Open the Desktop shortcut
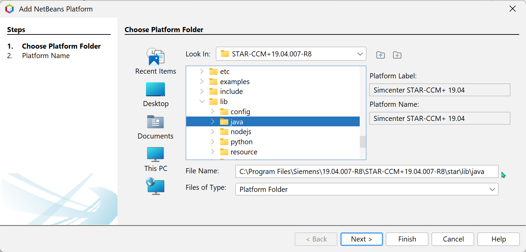This screenshot has width=526, height=252. tap(156, 94)
